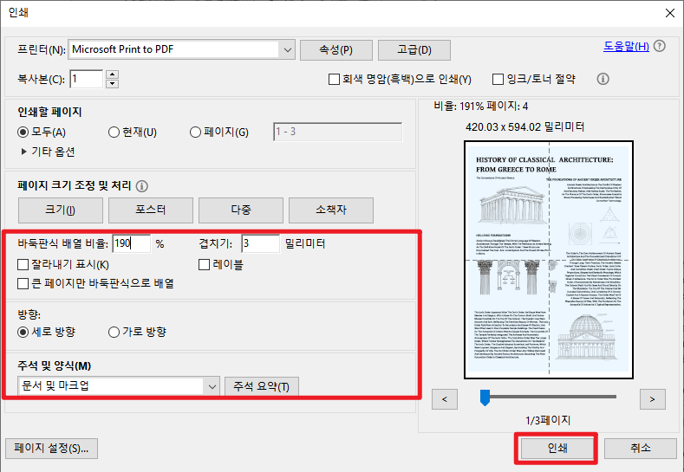This screenshot has width=684, height=472.
Task: Go to next preview page with > button
Action: pyautogui.click(x=653, y=399)
